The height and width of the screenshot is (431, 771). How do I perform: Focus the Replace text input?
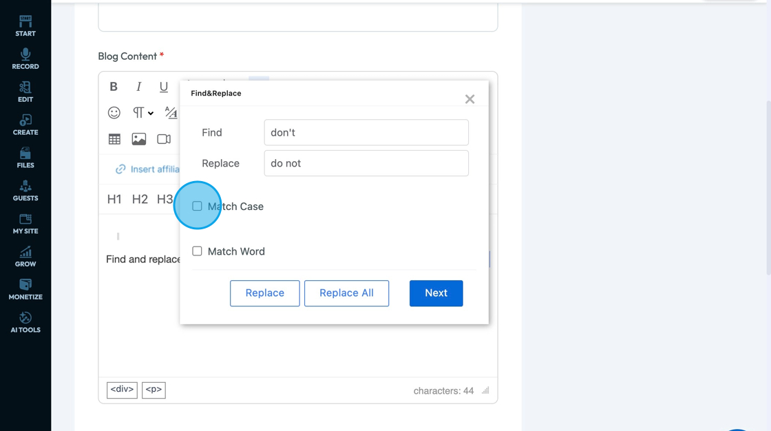366,164
